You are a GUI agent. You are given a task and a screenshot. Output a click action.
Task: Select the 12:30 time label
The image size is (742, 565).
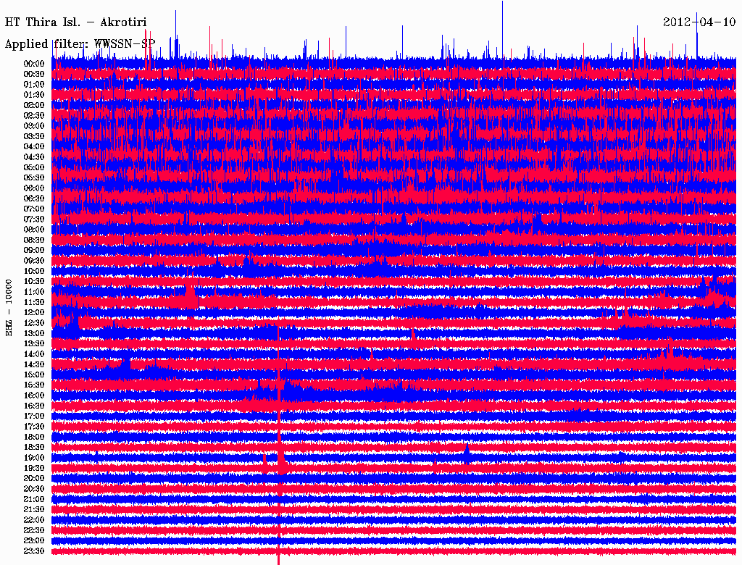tap(34, 323)
